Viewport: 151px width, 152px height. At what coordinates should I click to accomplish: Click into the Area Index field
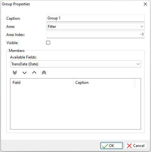click(95, 34)
